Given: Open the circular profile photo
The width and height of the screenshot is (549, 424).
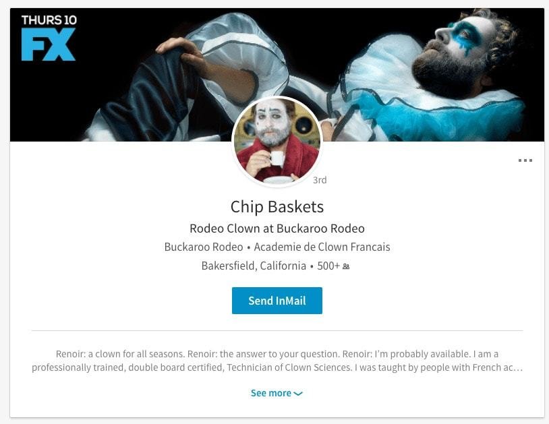Looking at the screenshot, I should [277, 142].
